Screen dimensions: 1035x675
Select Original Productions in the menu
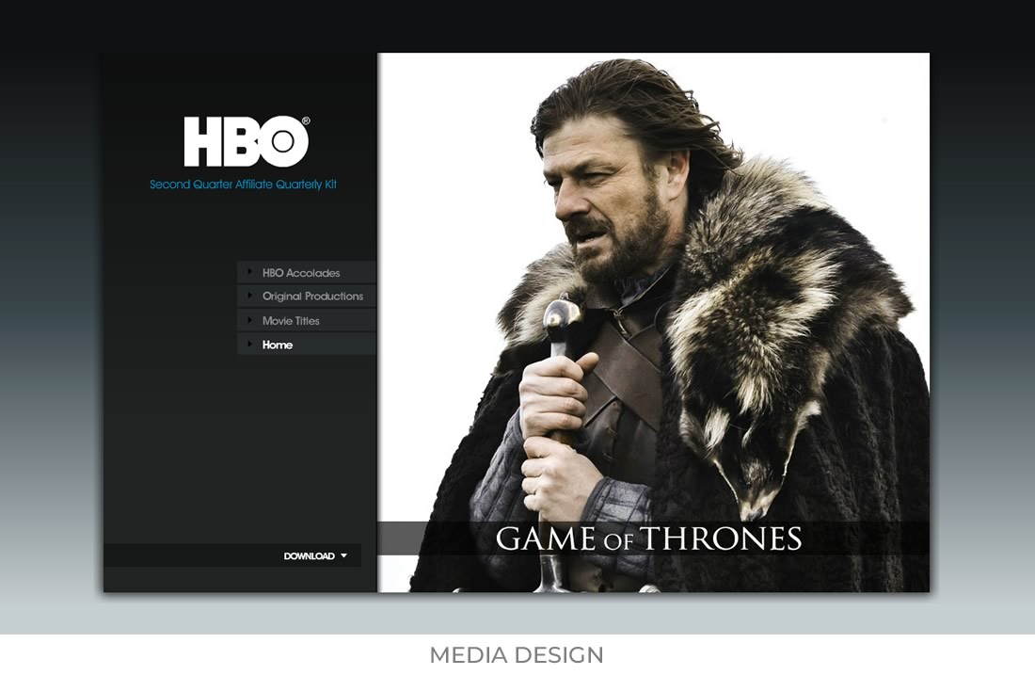[307, 296]
